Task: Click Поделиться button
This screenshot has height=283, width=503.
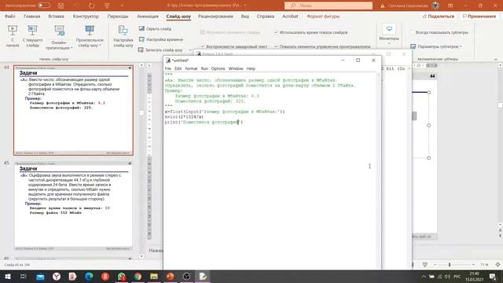Action: 439,16
